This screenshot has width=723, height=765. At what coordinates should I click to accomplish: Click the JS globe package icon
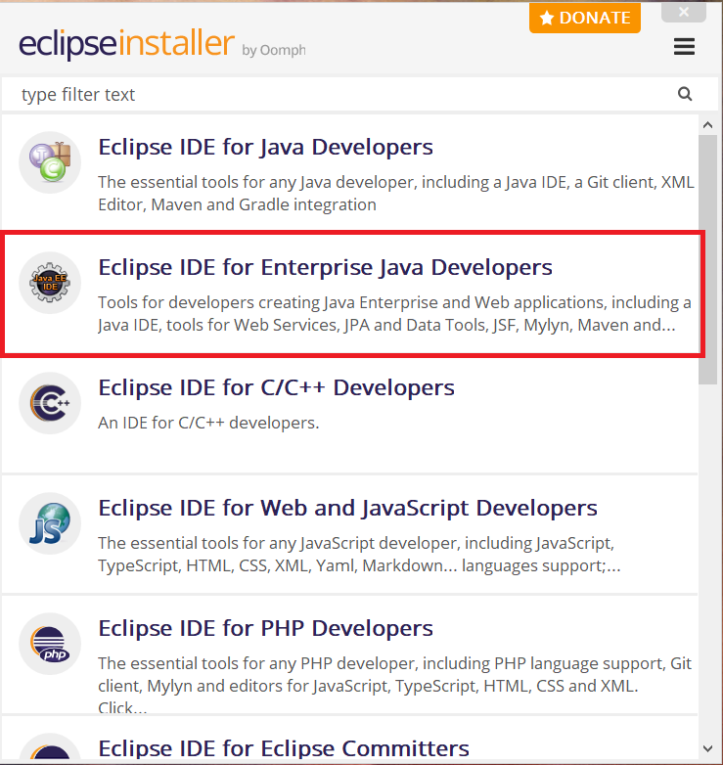pyautogui.click(x=50, y=523)
